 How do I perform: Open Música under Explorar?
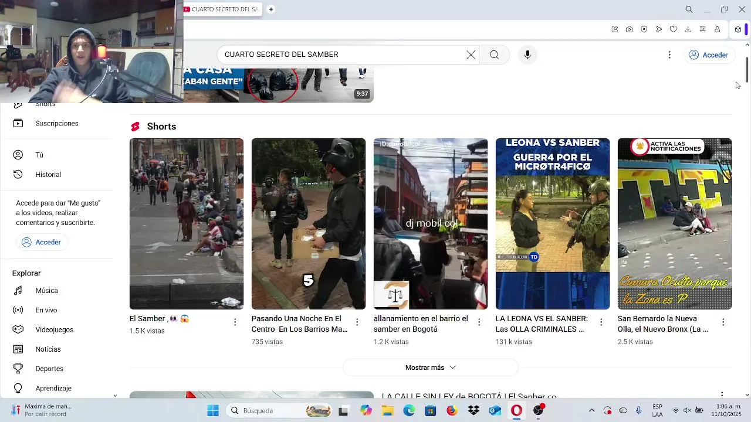[46, 290]
